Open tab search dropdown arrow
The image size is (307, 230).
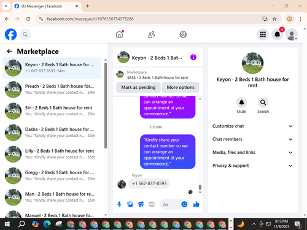point(6,6)
